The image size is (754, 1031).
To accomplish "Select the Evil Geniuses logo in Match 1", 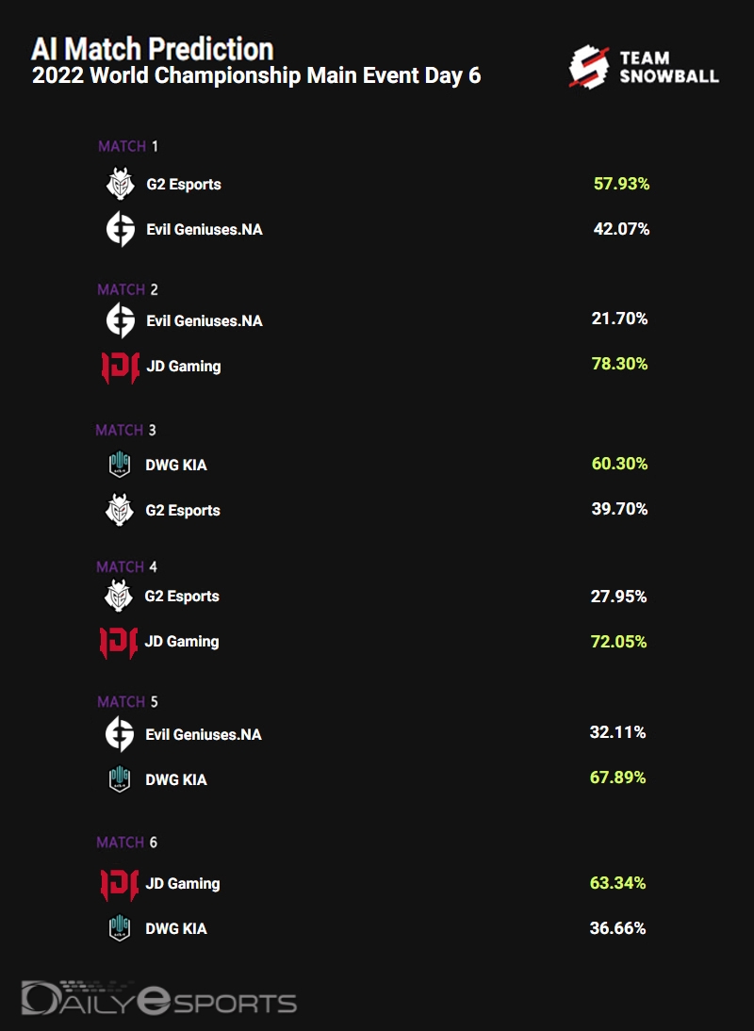I will coord(120,229).
